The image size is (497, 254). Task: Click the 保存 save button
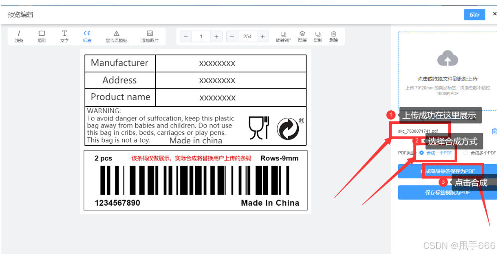click(475, 14)
